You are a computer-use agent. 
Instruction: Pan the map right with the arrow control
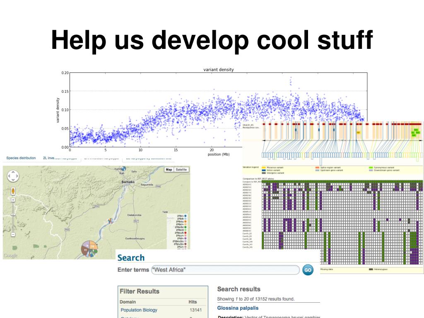(17, 176)
